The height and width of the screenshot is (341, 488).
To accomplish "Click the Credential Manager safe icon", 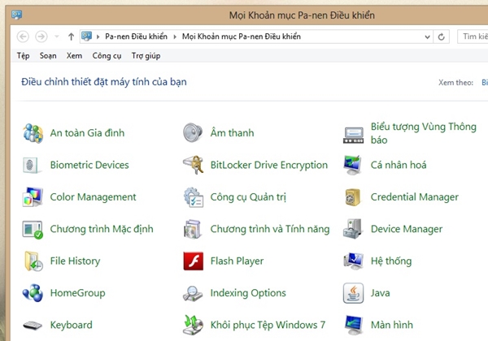I will coord(353,197).
